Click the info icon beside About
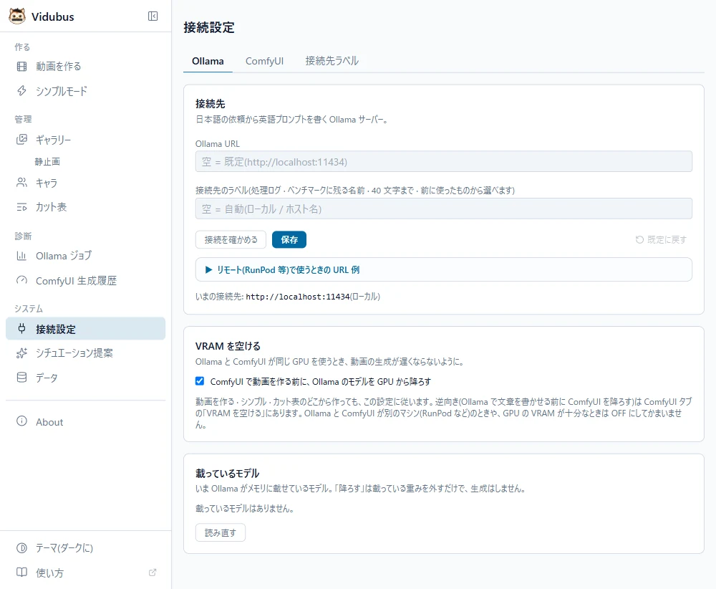This screenshot has width=716, height=589. (21, 421)
